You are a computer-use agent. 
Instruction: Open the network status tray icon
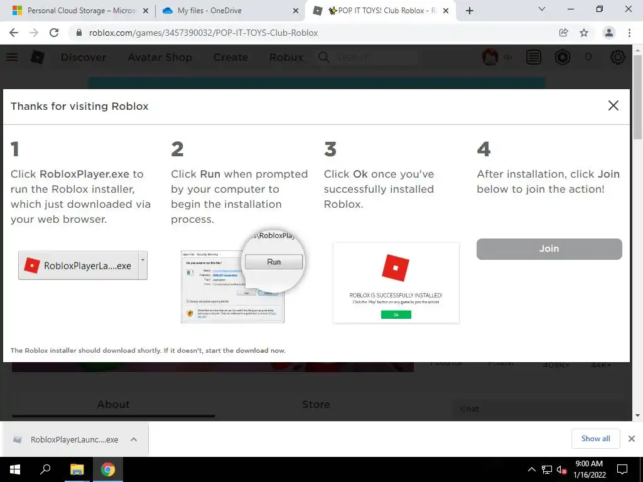point(547,469)
